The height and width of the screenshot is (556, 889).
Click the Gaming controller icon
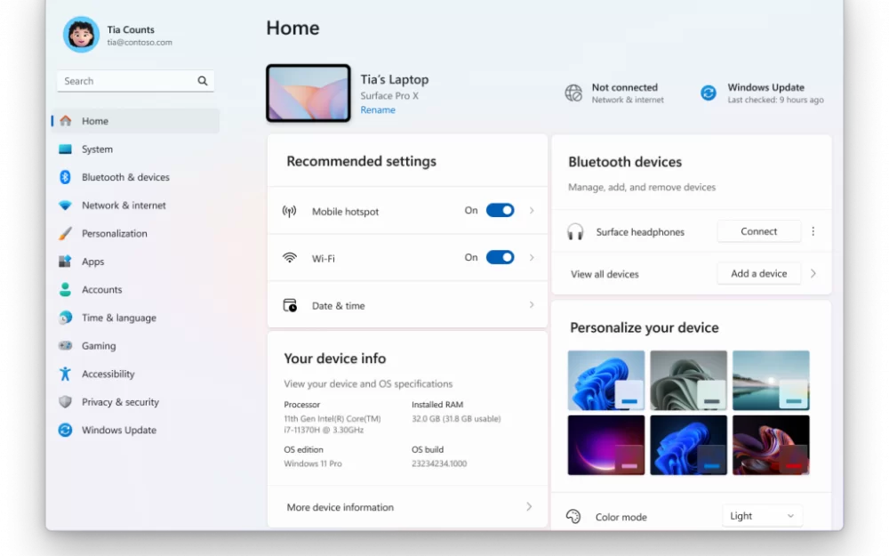point(65,345)
